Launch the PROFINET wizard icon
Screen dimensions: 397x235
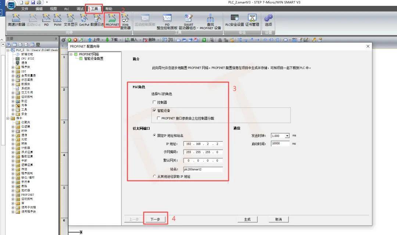[112, 20]
